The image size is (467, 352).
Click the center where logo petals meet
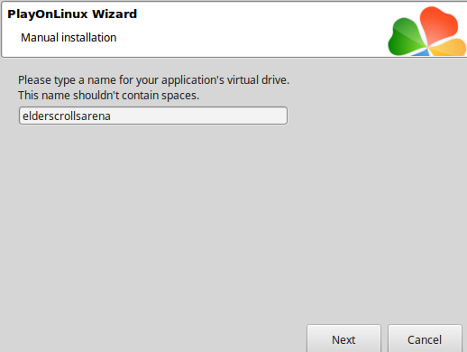[x=427, y=47]
